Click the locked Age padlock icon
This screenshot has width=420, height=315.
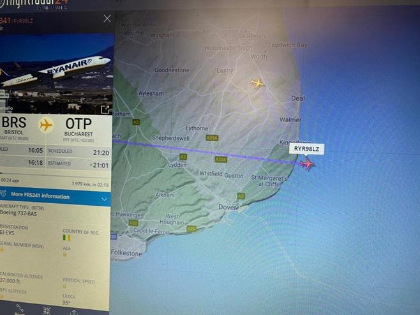tap(64, 254)
